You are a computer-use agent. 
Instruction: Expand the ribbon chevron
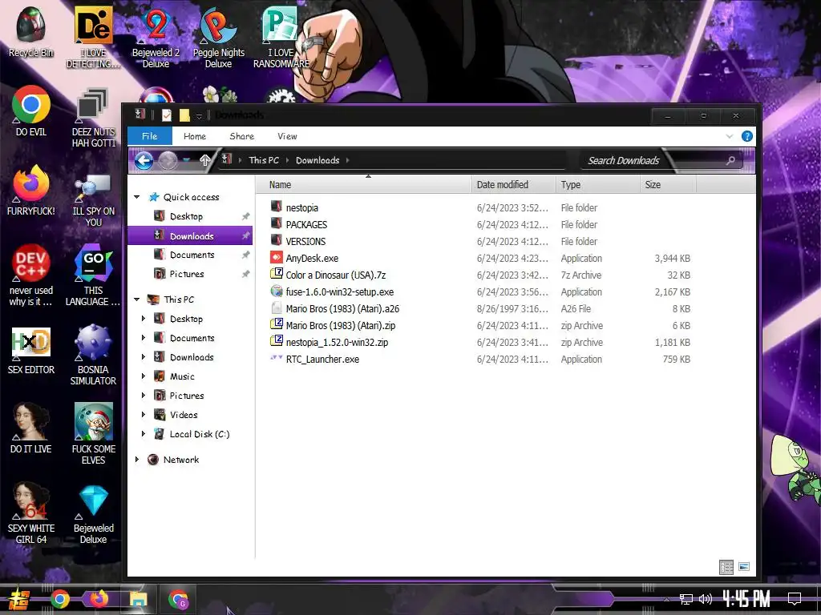(730, 136)
